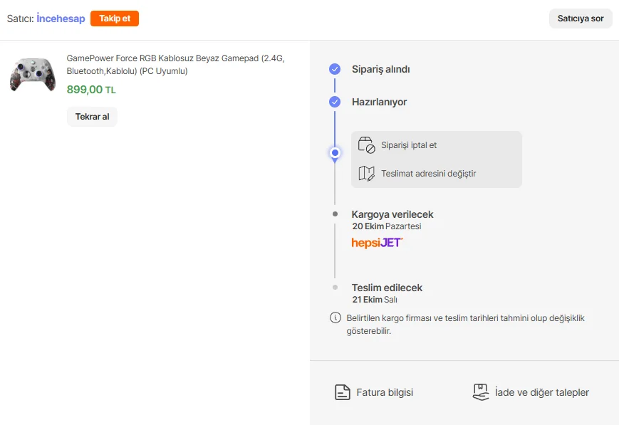This screenshot has width=619, height=425.
Task: Reorder the item with Tekrar al
Action: point(92,117)
